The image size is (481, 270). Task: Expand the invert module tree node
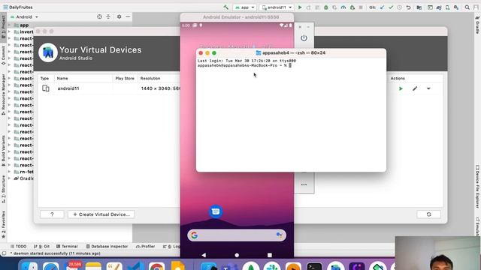(x=9, y=31)
